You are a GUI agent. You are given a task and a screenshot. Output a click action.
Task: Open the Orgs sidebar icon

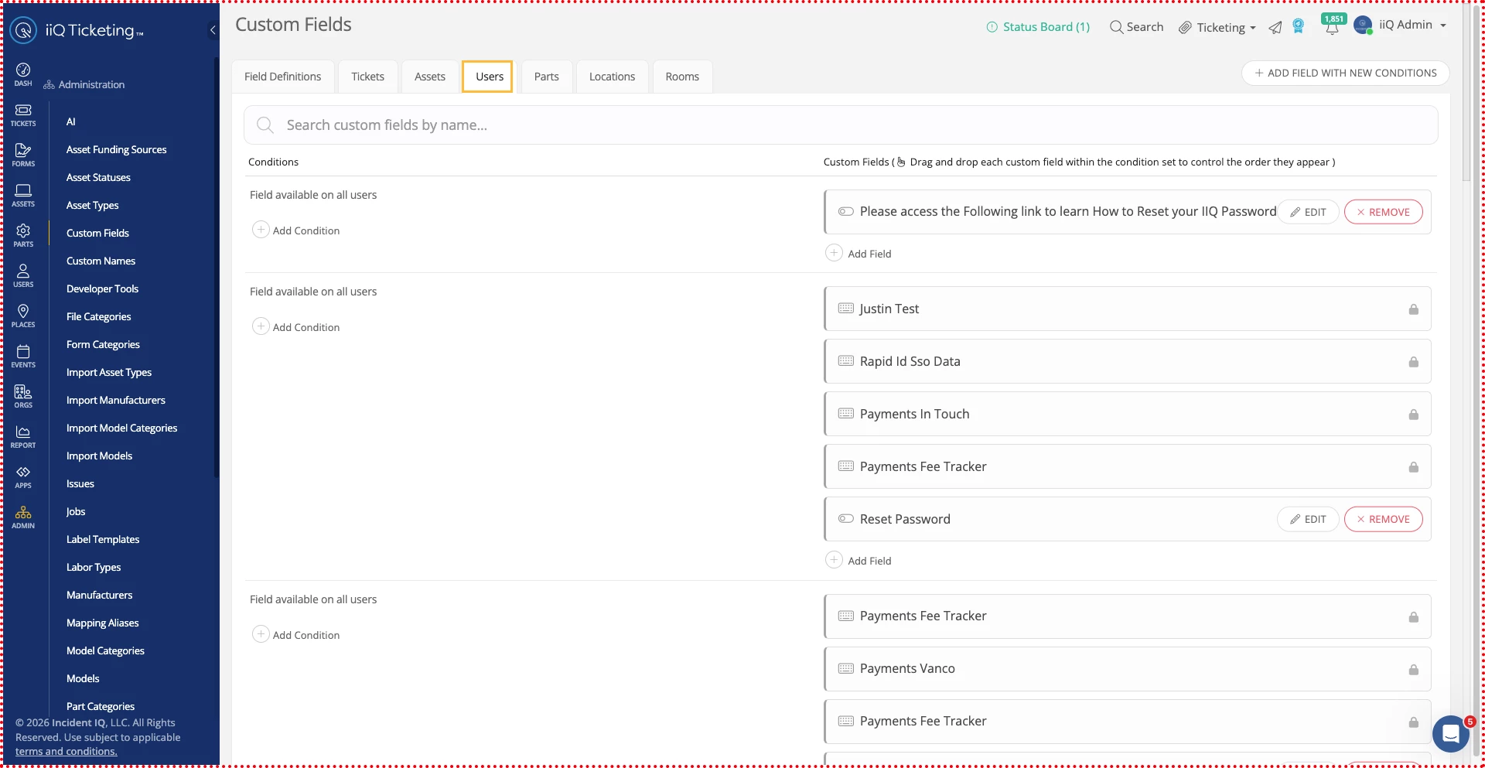click(x=23, y=396)
